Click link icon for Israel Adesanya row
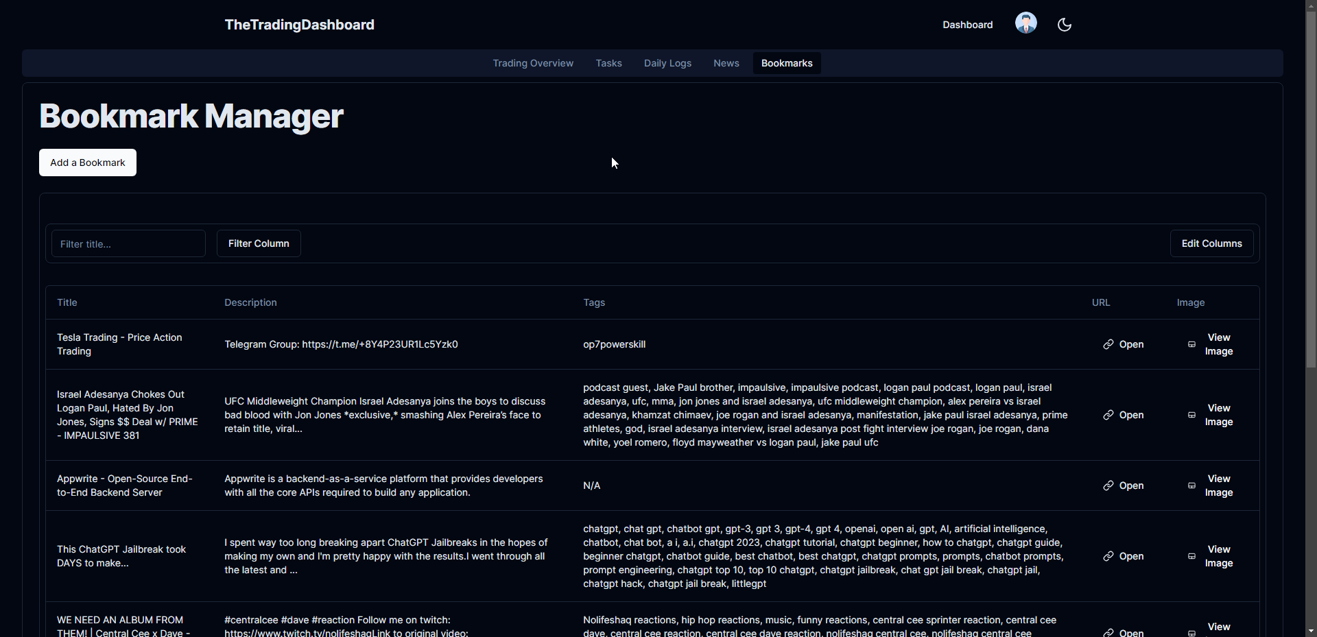The height and width of the screenshot is (637, 1317). [1108, 415]
